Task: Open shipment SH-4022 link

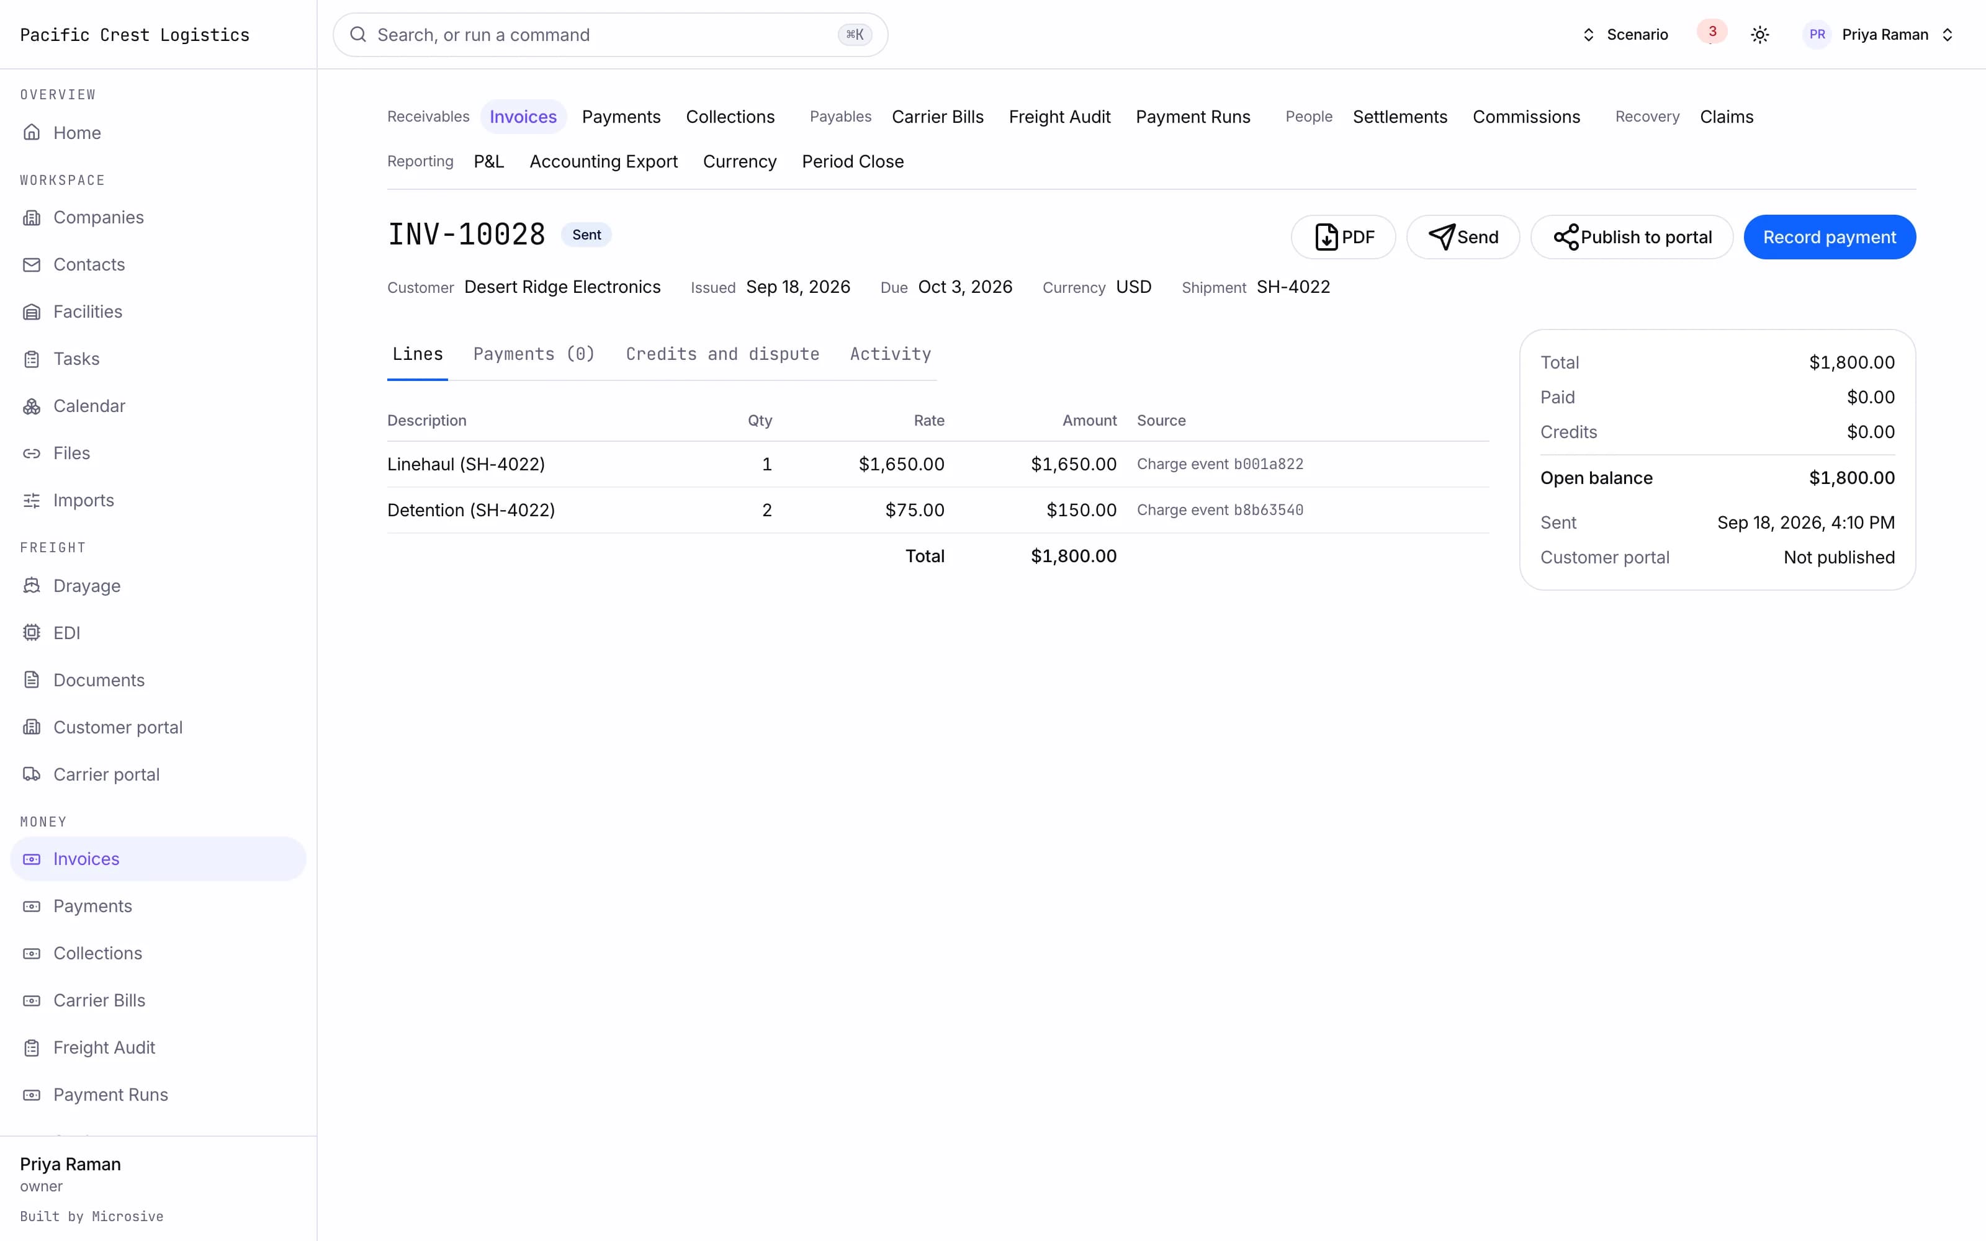Action: coord(1293,287)
